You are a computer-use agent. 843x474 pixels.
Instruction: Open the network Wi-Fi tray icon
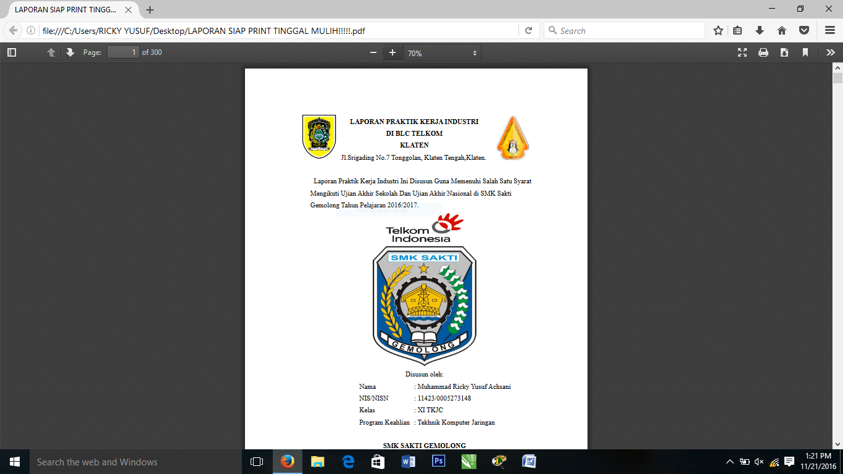tap(774, 462)
